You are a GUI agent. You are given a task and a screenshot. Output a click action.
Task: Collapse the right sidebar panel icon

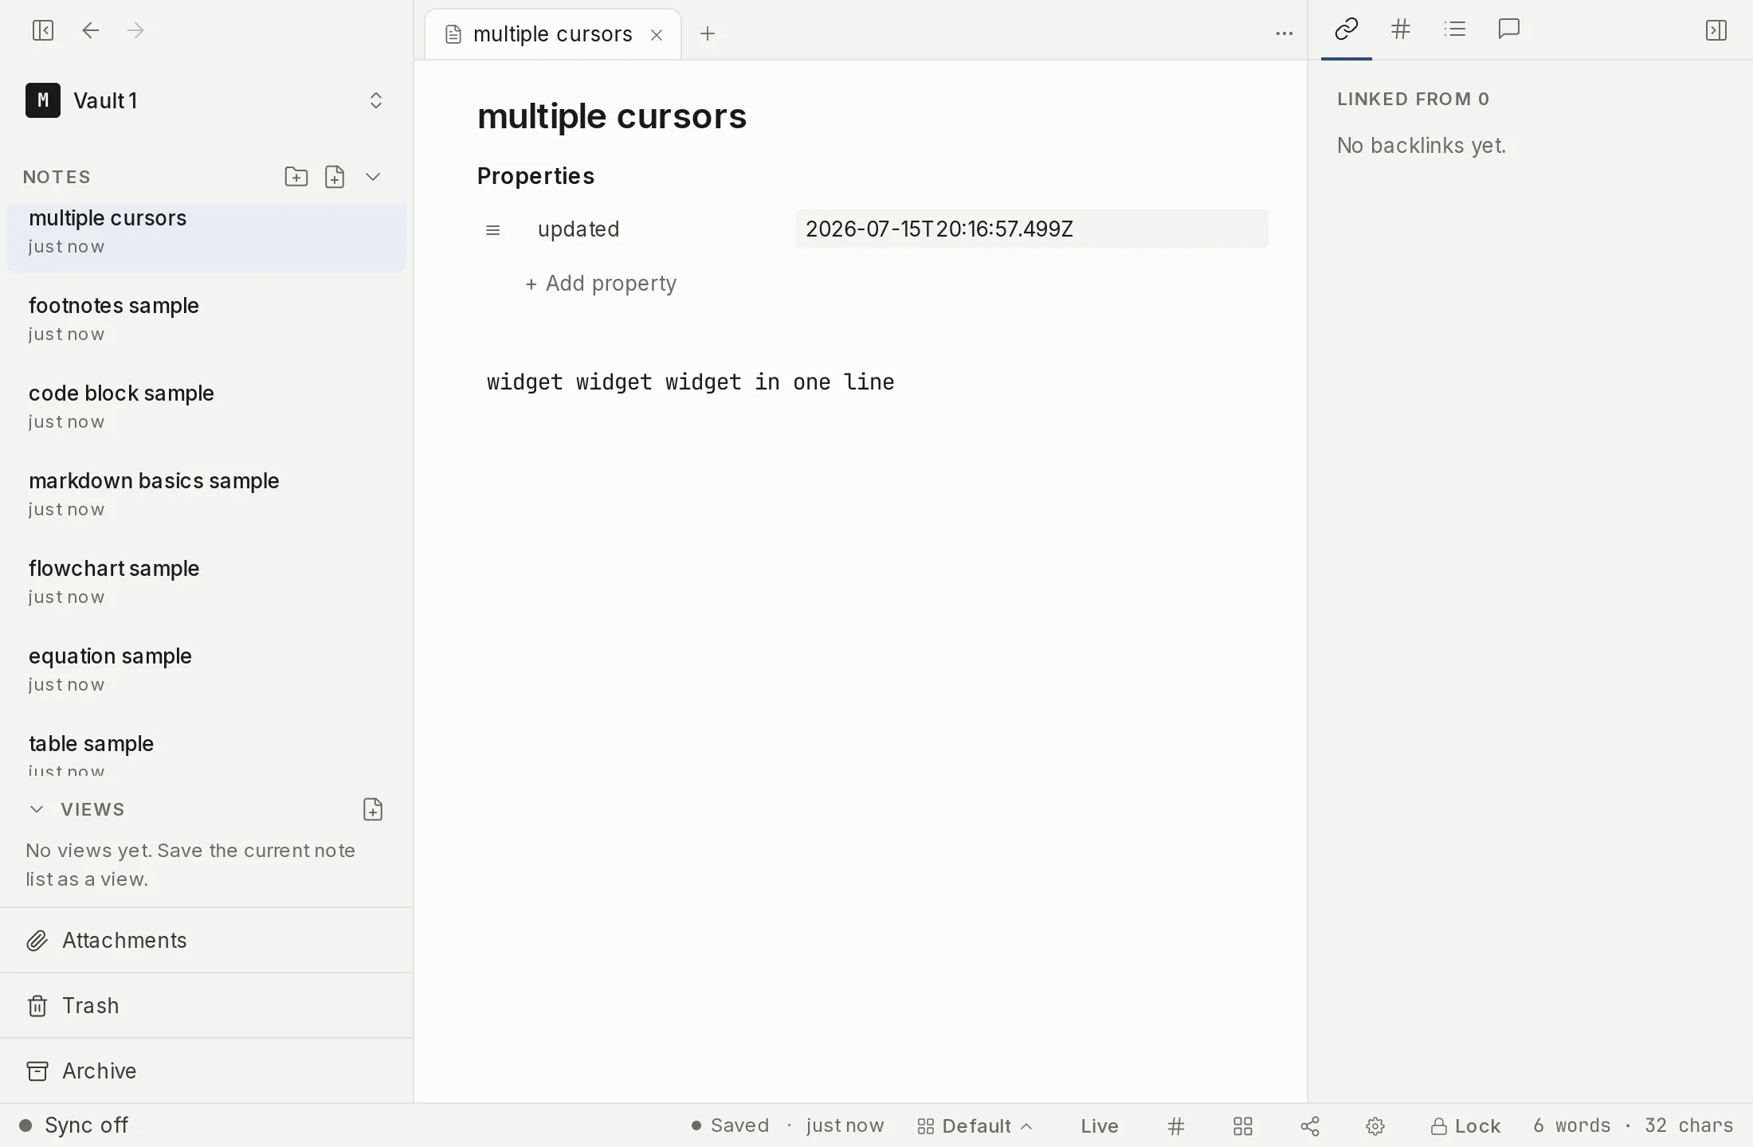pyautogui.click(x=1716, y=30)
